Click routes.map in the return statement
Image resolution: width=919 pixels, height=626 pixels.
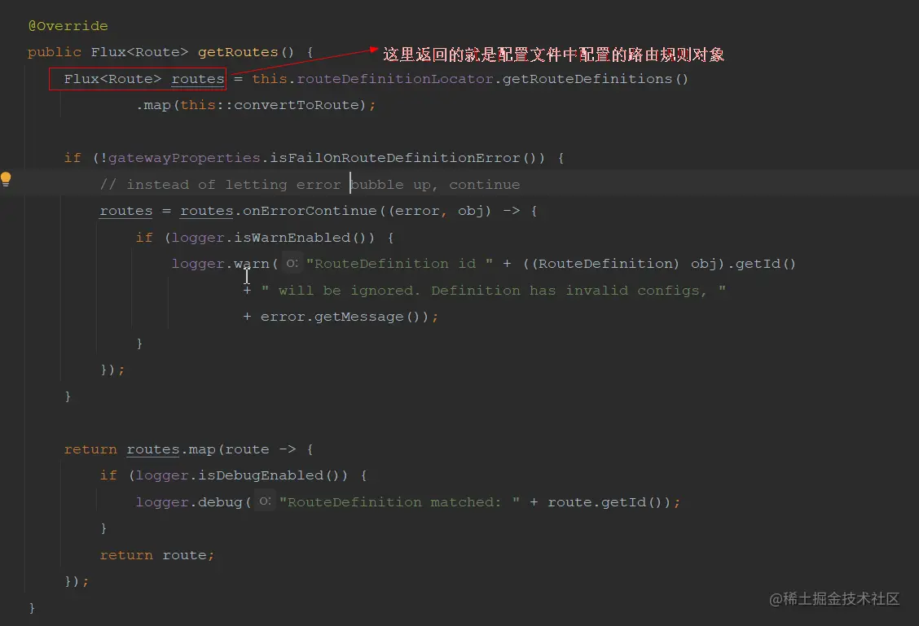pyautogui.click(x=171, y=449)
